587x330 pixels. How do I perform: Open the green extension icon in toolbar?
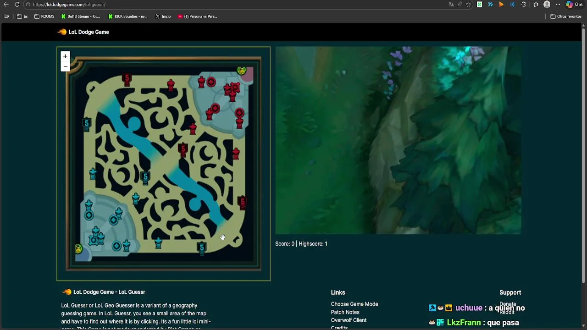[x=479, y=5]
